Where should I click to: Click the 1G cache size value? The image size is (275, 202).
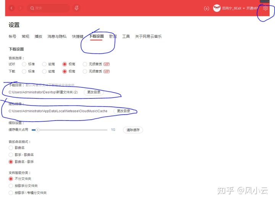113,130
